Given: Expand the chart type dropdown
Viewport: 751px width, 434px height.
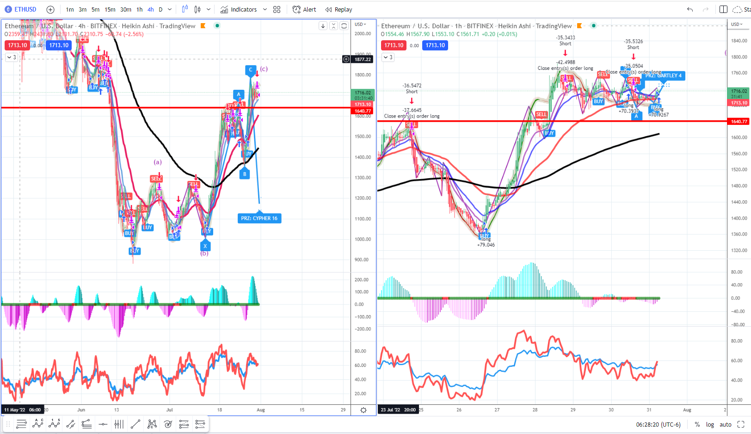Looking at the screenshot, I should [209, 9].
